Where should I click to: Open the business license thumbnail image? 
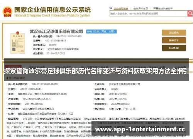click(x=18, y=43)
